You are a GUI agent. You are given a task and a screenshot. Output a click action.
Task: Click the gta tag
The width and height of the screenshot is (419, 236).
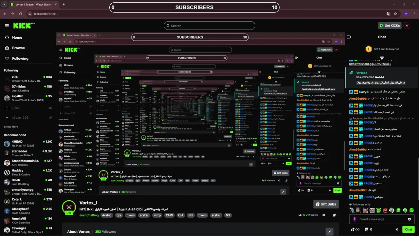pyautogui.click(x=119, y=215)
